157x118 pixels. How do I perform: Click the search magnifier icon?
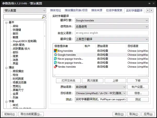coord(44,16)
